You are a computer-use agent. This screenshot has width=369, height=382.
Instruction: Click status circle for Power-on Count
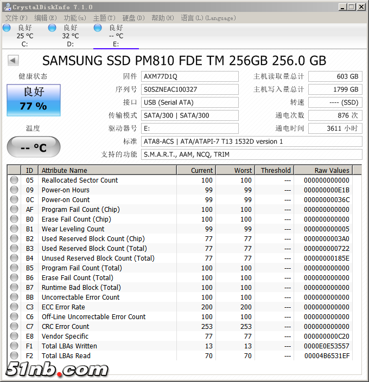tap(14, 199)
